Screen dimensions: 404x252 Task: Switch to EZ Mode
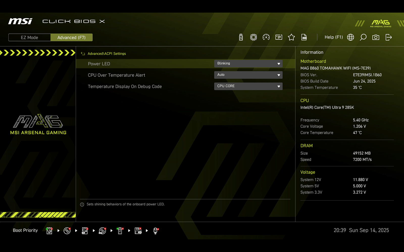pyautogui.click(x=30, y=38)
